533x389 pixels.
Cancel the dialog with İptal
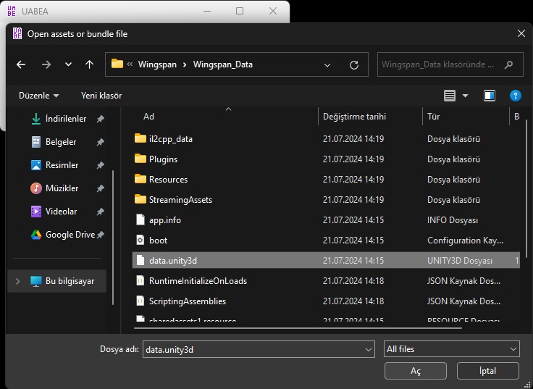pyautogui.click(x=488, y=371)
